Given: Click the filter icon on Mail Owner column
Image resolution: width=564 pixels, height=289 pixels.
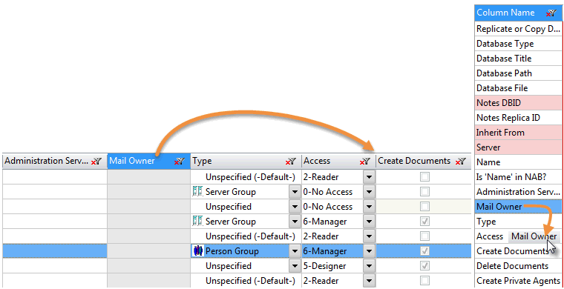Looking at the screenshot, I should 180,162.
